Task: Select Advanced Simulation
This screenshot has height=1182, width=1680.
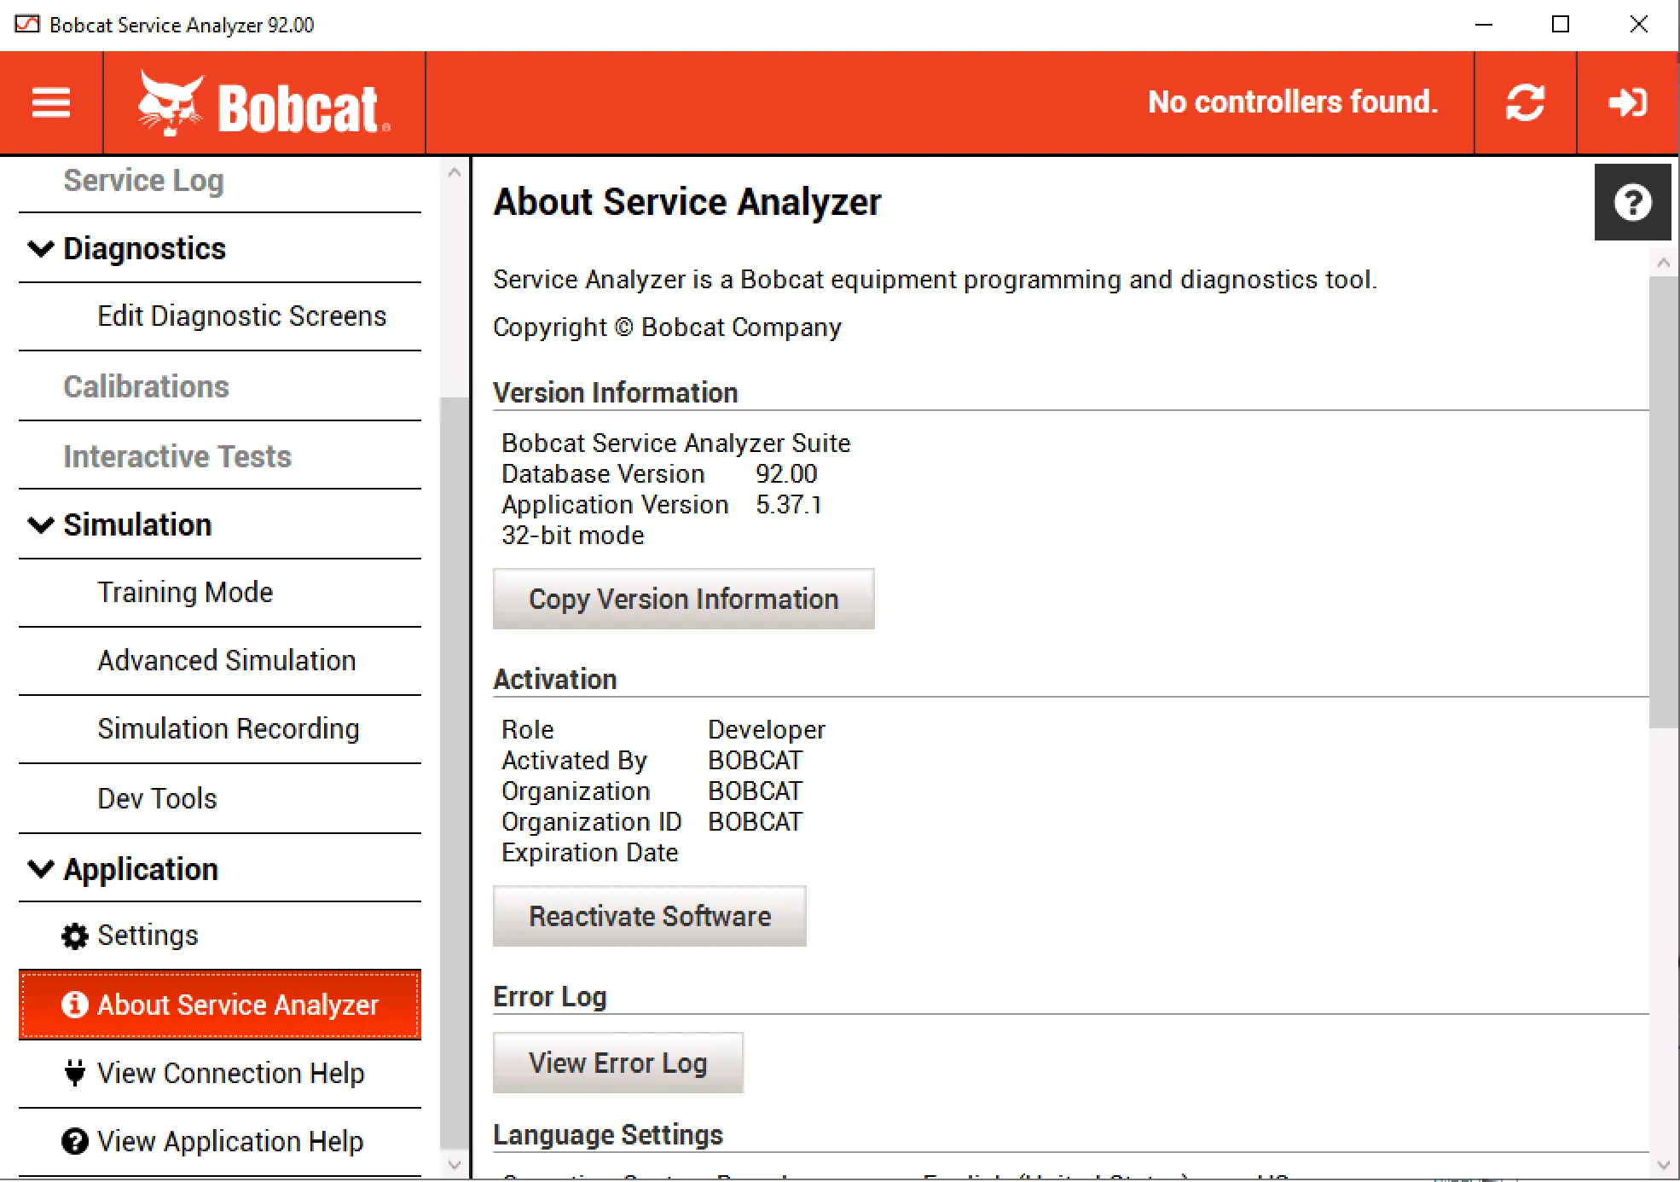Action: (226, 661)
